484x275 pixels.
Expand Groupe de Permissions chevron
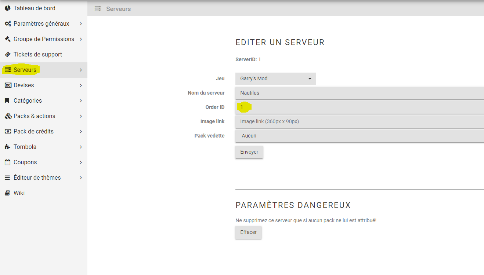click(81, 39)
